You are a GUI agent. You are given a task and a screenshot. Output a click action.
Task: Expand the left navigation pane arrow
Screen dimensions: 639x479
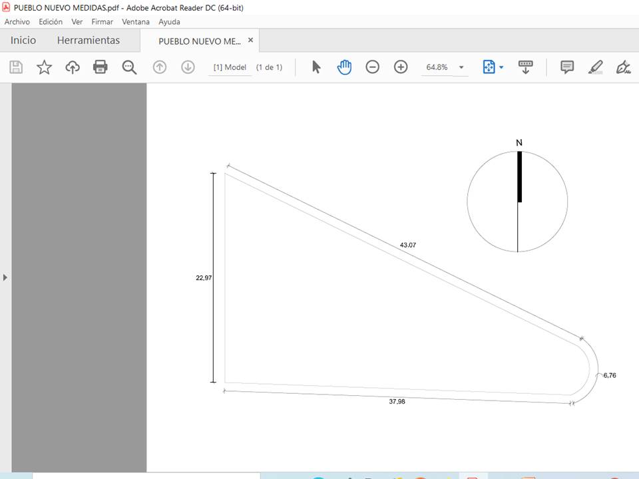(5, 277)
